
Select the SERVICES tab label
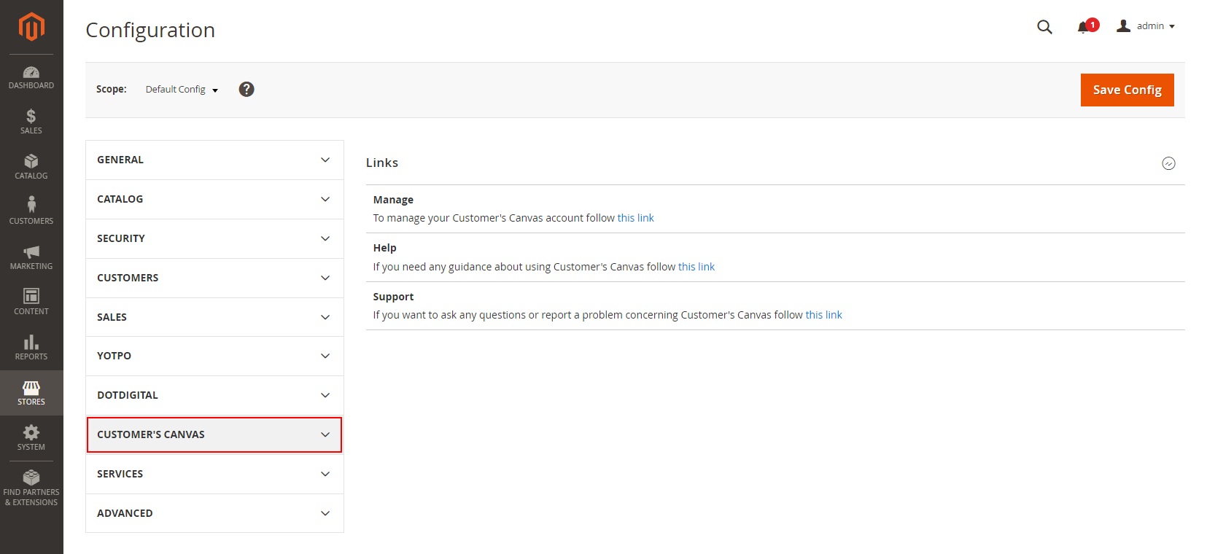(x=120, y=474)
